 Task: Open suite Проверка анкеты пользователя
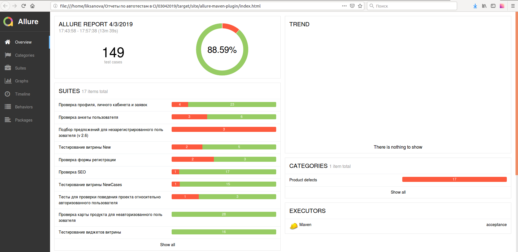click(x=167, y=118)
